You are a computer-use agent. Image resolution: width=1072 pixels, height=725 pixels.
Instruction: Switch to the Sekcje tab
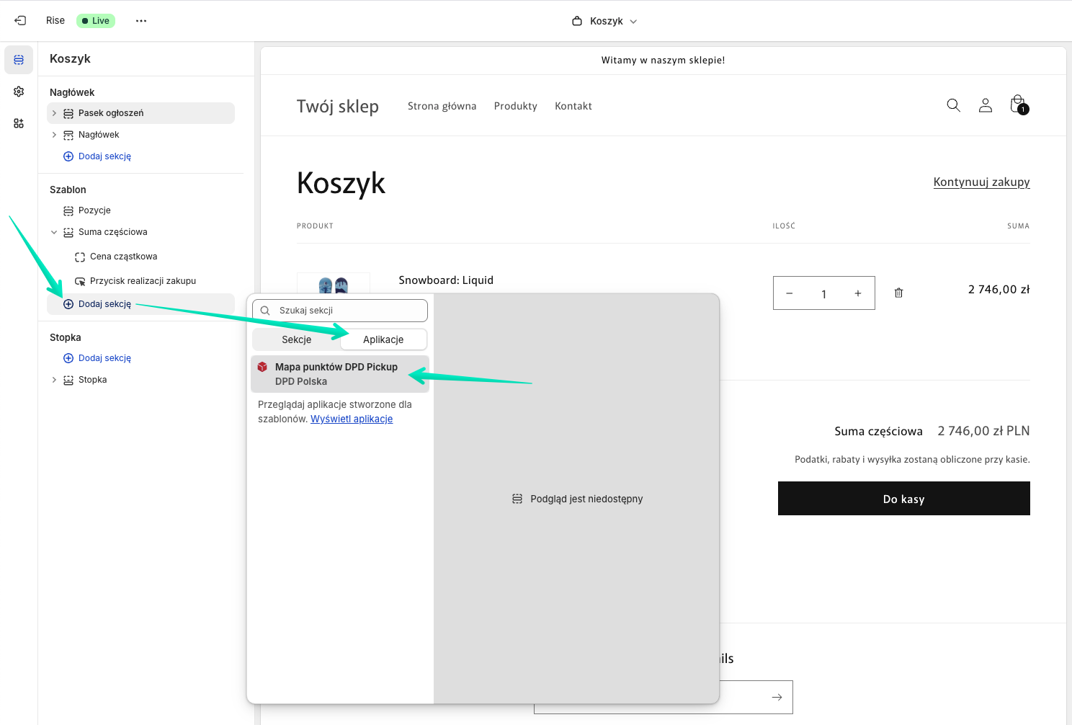point(297,339)
